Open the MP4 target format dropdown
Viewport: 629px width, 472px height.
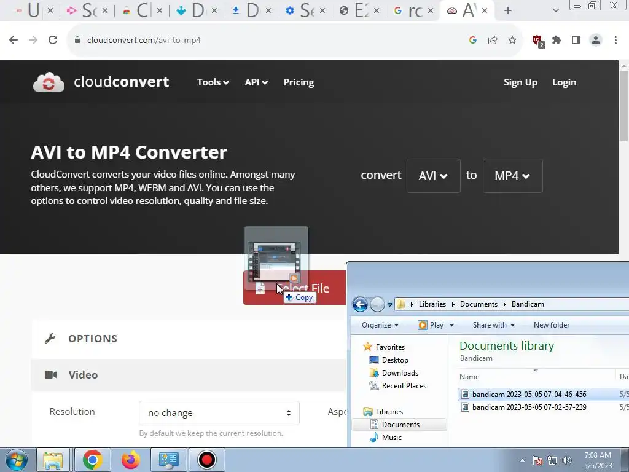click(x=513, y=176)
